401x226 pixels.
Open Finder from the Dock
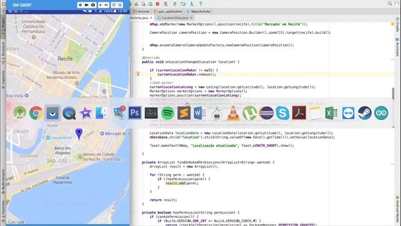click(x=102, y=113)
